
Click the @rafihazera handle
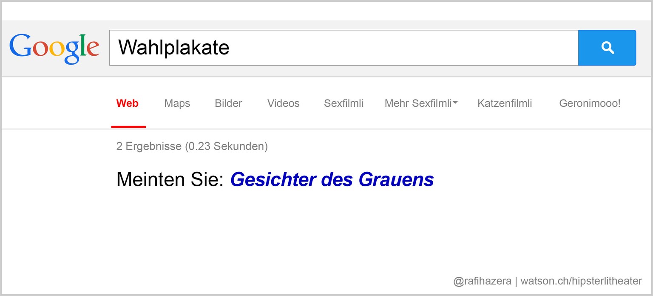point(482,281)
